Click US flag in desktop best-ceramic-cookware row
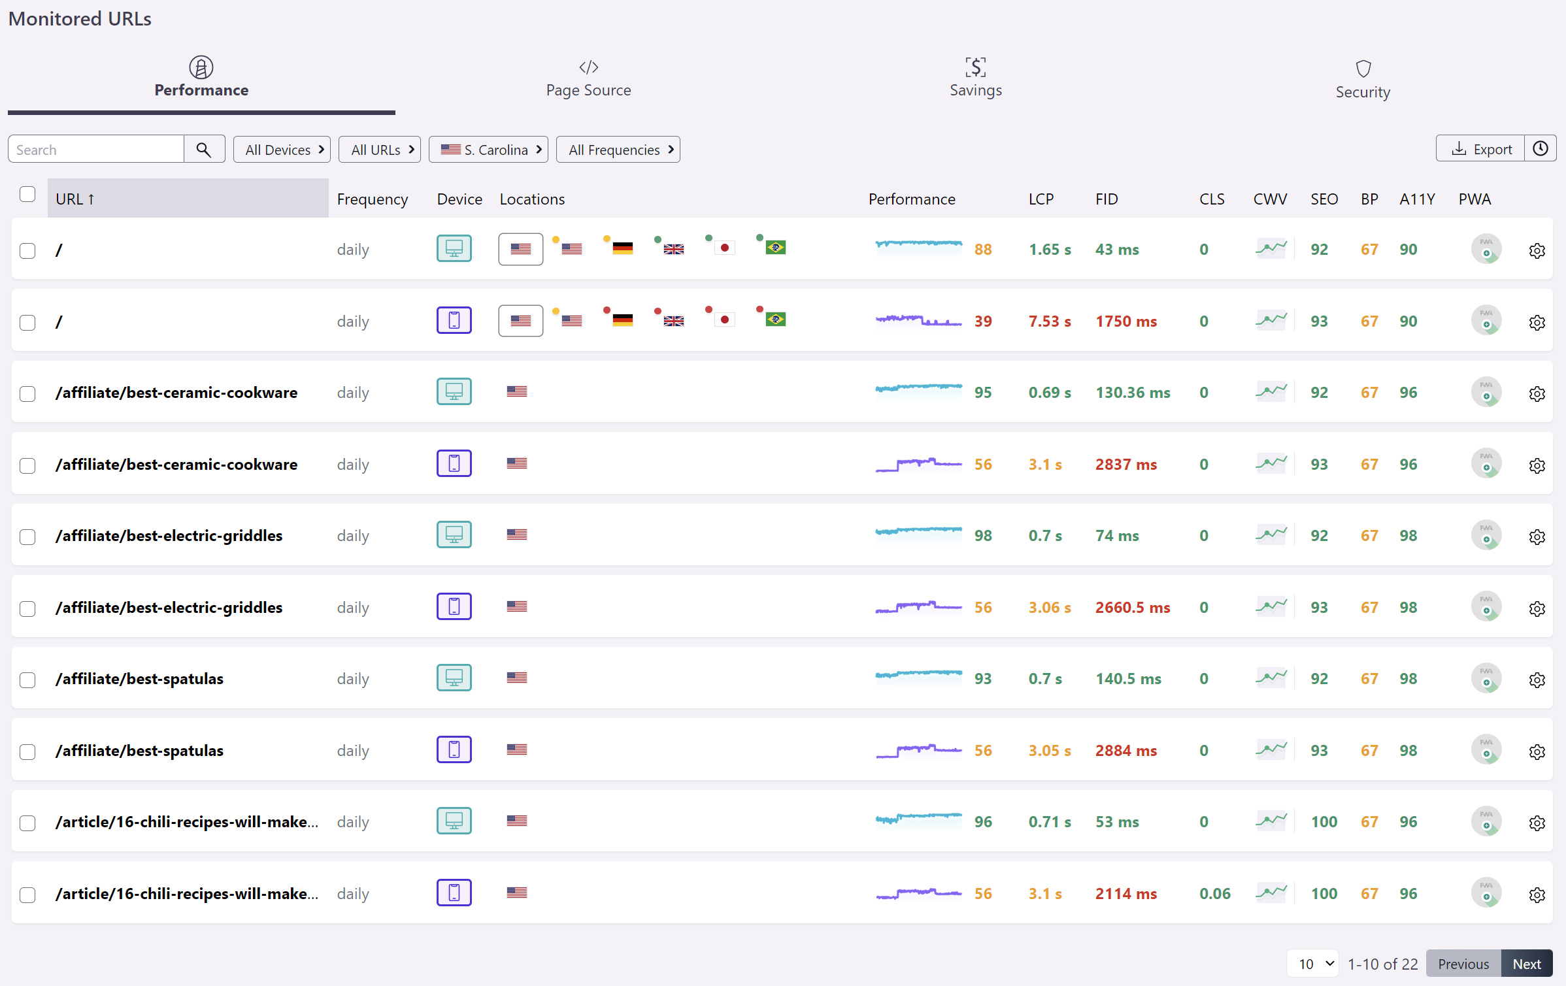1566x986 pixels. (516, 391)
